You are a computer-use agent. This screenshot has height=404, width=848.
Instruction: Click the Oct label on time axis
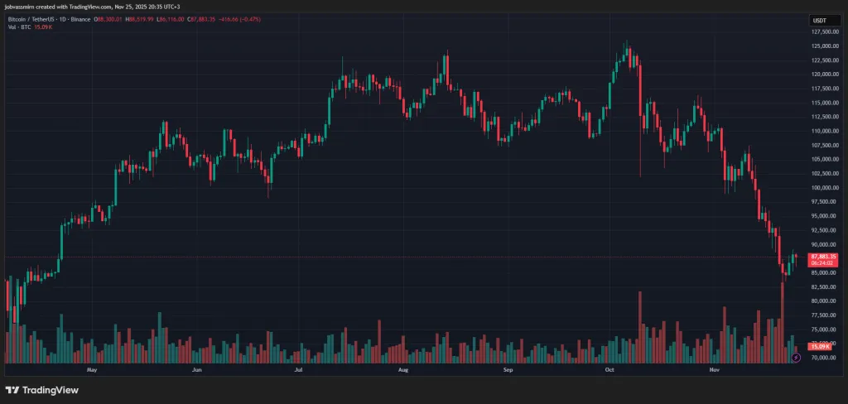[x=609, y=370]
